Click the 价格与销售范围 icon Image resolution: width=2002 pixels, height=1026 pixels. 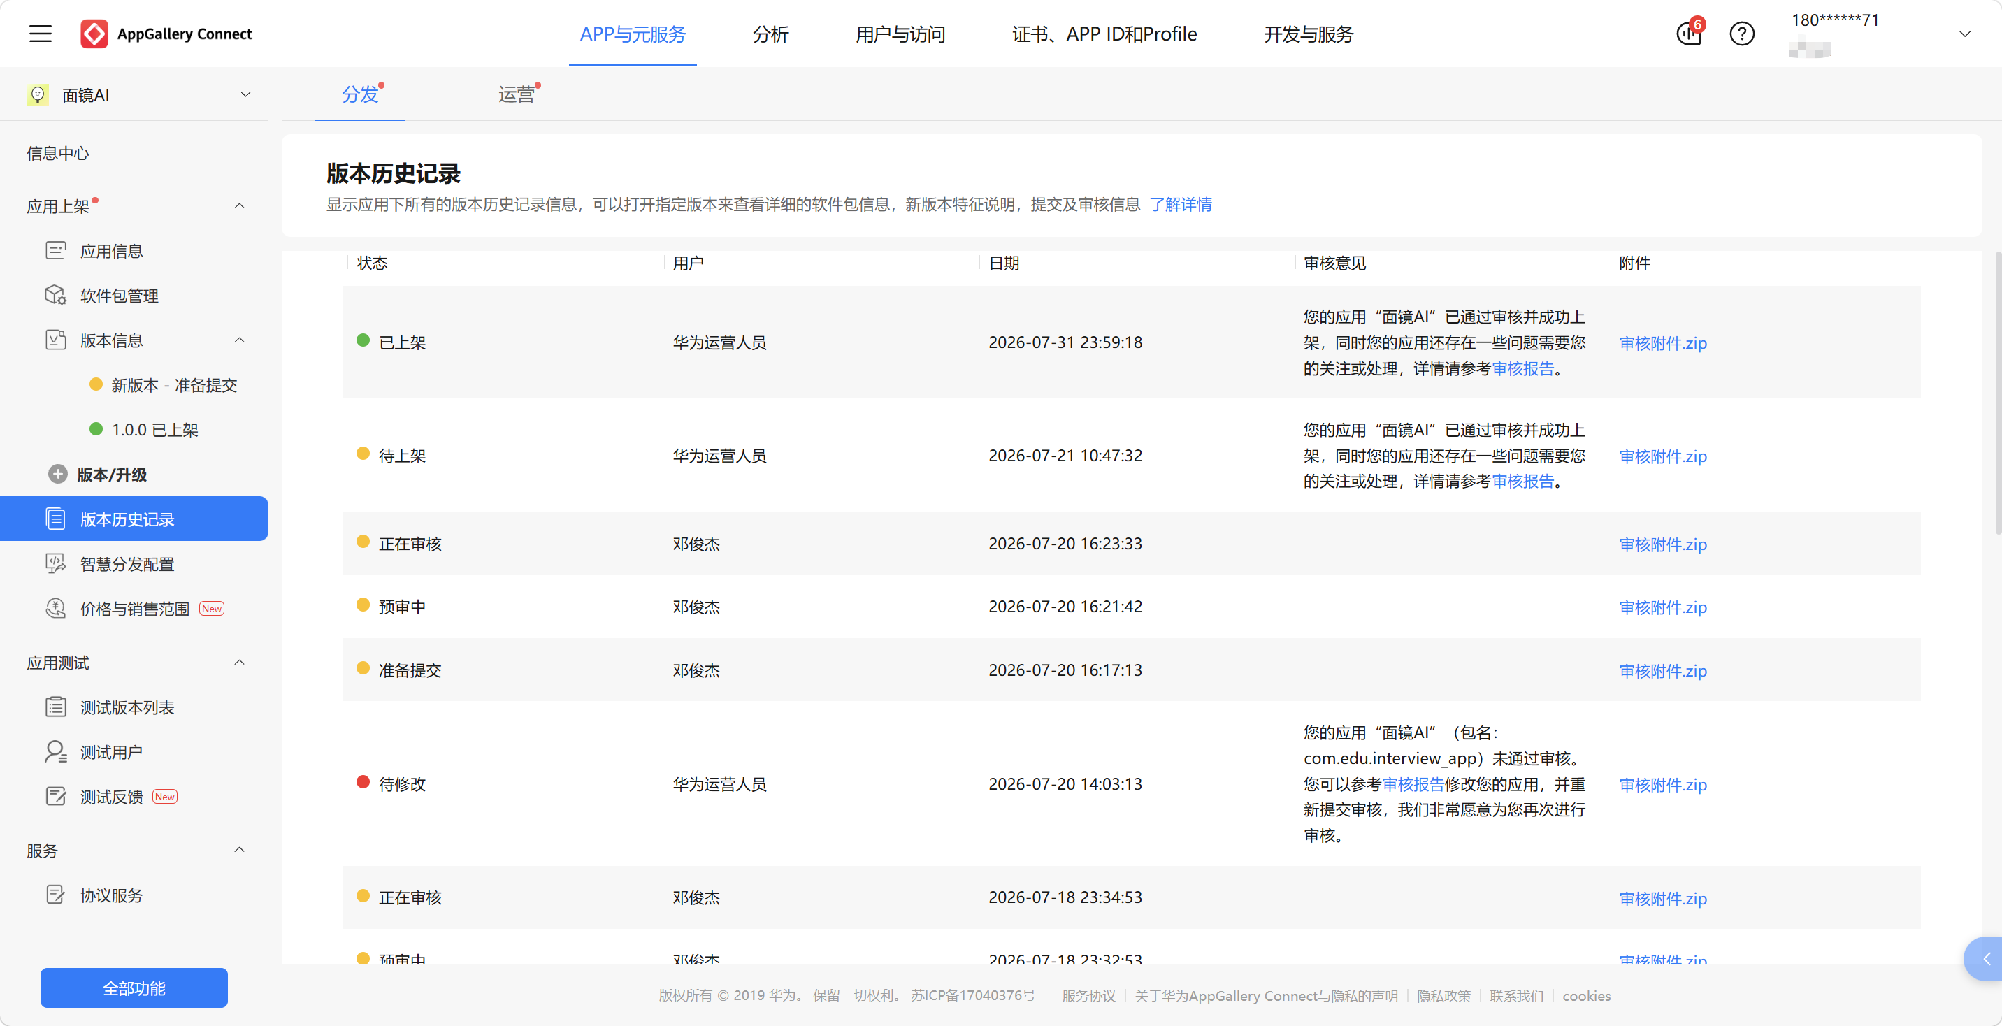(55, 608)
